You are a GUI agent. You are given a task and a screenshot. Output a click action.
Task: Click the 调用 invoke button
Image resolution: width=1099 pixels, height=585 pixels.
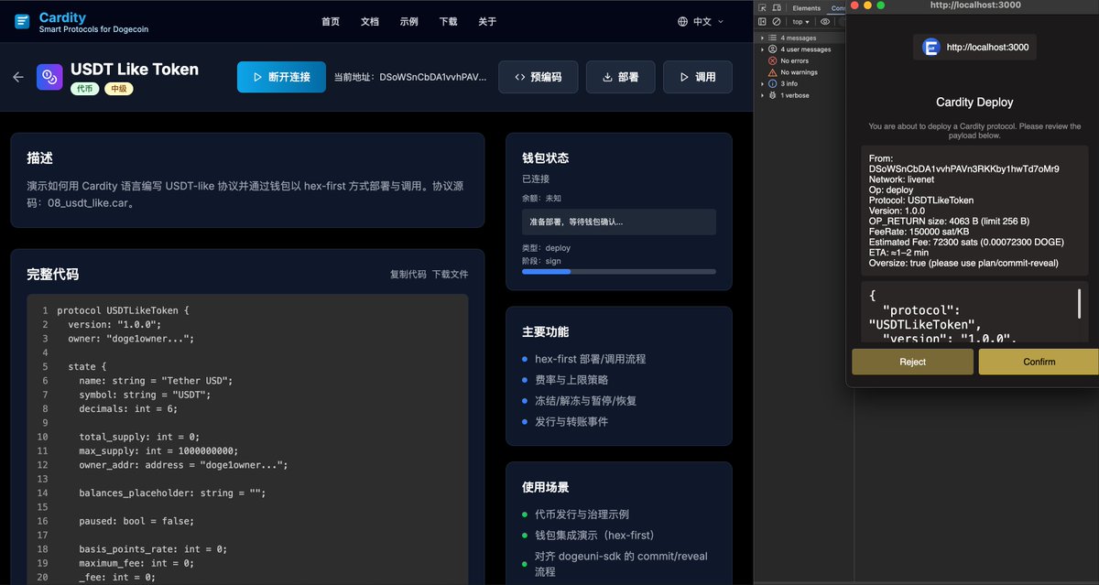click(697, 77)
